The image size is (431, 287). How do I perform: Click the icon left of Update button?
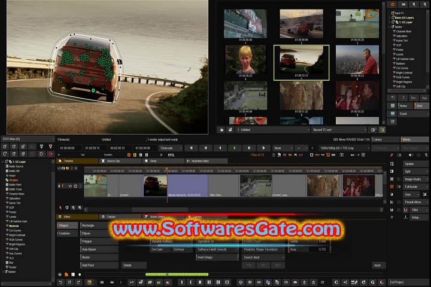(x=392, y=164)
